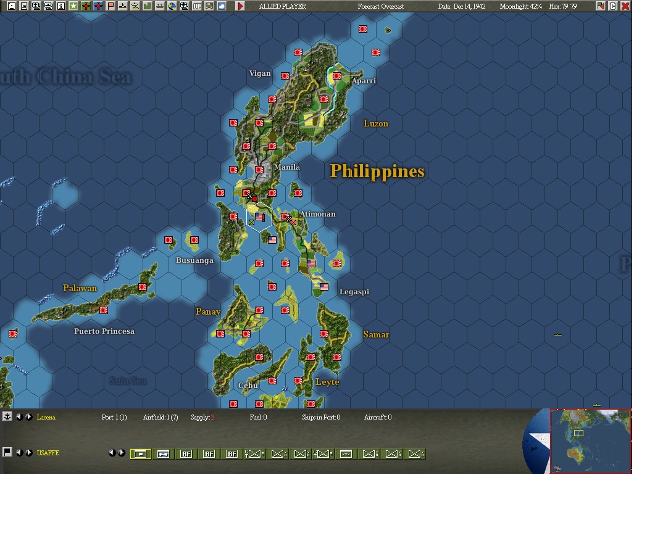Click Japanese flag at Puerto Princesa
655x554 pixels.
(104, 310)
